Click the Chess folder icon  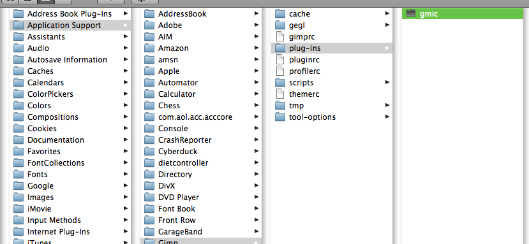point(149,106)
